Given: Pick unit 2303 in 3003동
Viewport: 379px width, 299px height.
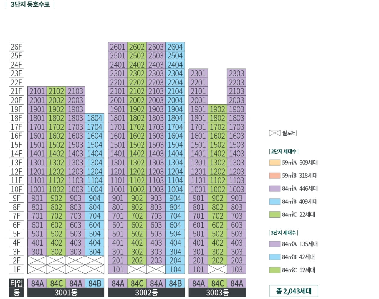Looking at the screenshot, I should (x=237, y=73).
